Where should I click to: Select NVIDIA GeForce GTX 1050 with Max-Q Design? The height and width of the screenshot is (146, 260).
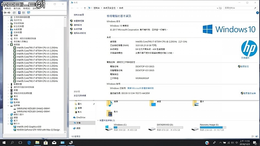[38, 130]
